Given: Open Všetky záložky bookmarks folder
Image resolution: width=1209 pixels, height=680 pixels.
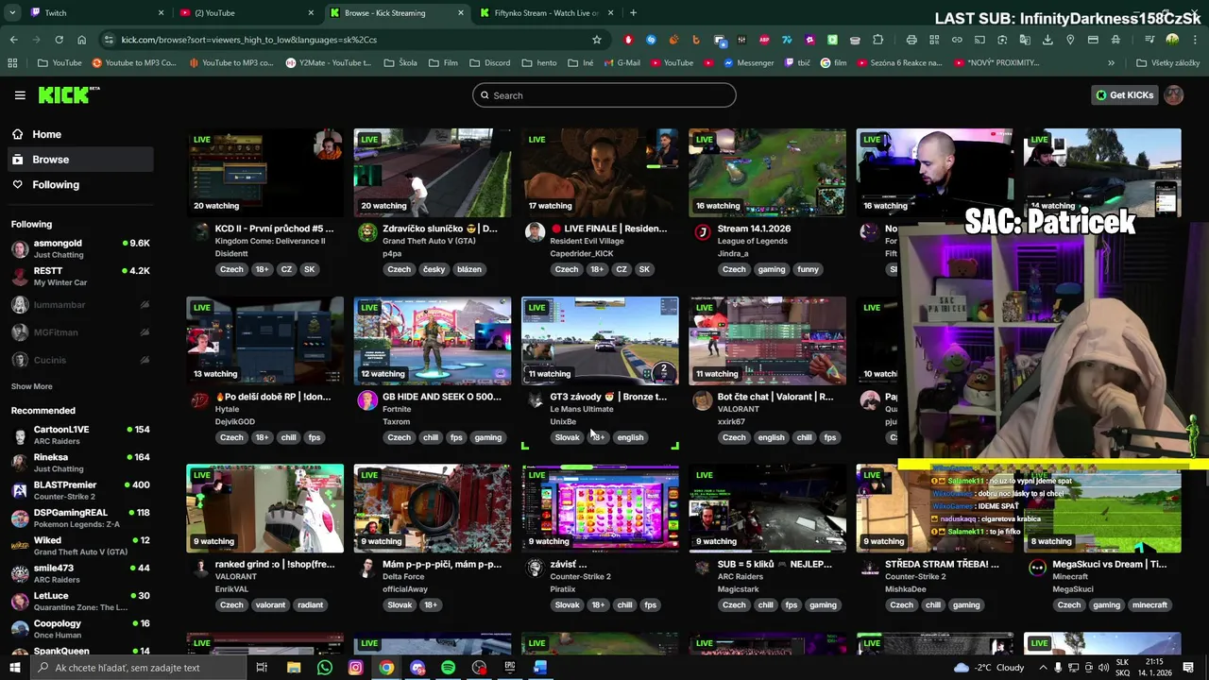Looking at the screenshot, I should (x=1168, y=63).
